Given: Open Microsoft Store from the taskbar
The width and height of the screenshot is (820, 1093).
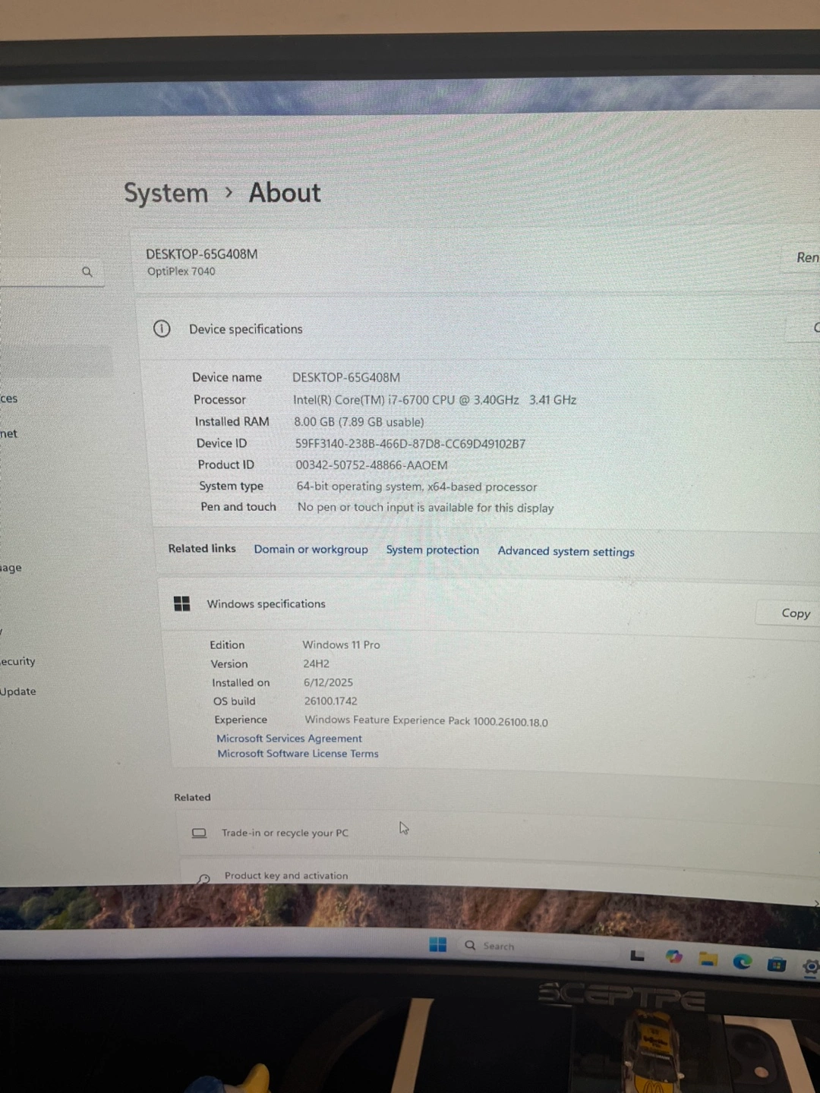Looking at the screenshot, I should click(776, 964).
